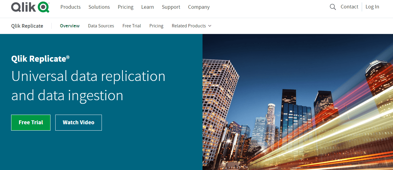
Task: Click the Qlik logo
Action: (x=30, y=7)
